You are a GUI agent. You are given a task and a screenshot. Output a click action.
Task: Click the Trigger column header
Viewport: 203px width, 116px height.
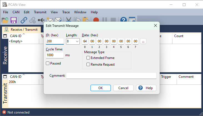[x=168, y=77]
